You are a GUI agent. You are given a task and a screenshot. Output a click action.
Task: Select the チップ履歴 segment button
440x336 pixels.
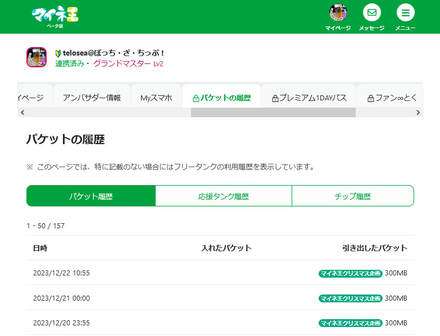coord(352,196)
